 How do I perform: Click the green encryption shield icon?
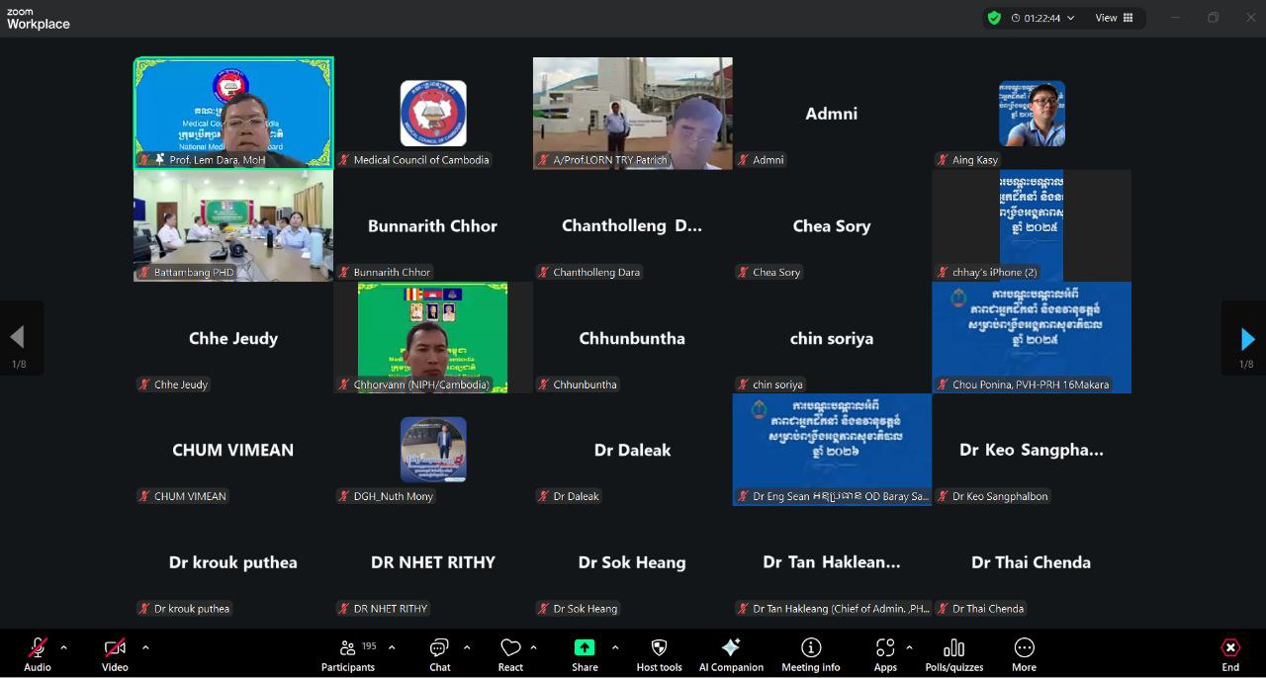(x=994, y=18)
